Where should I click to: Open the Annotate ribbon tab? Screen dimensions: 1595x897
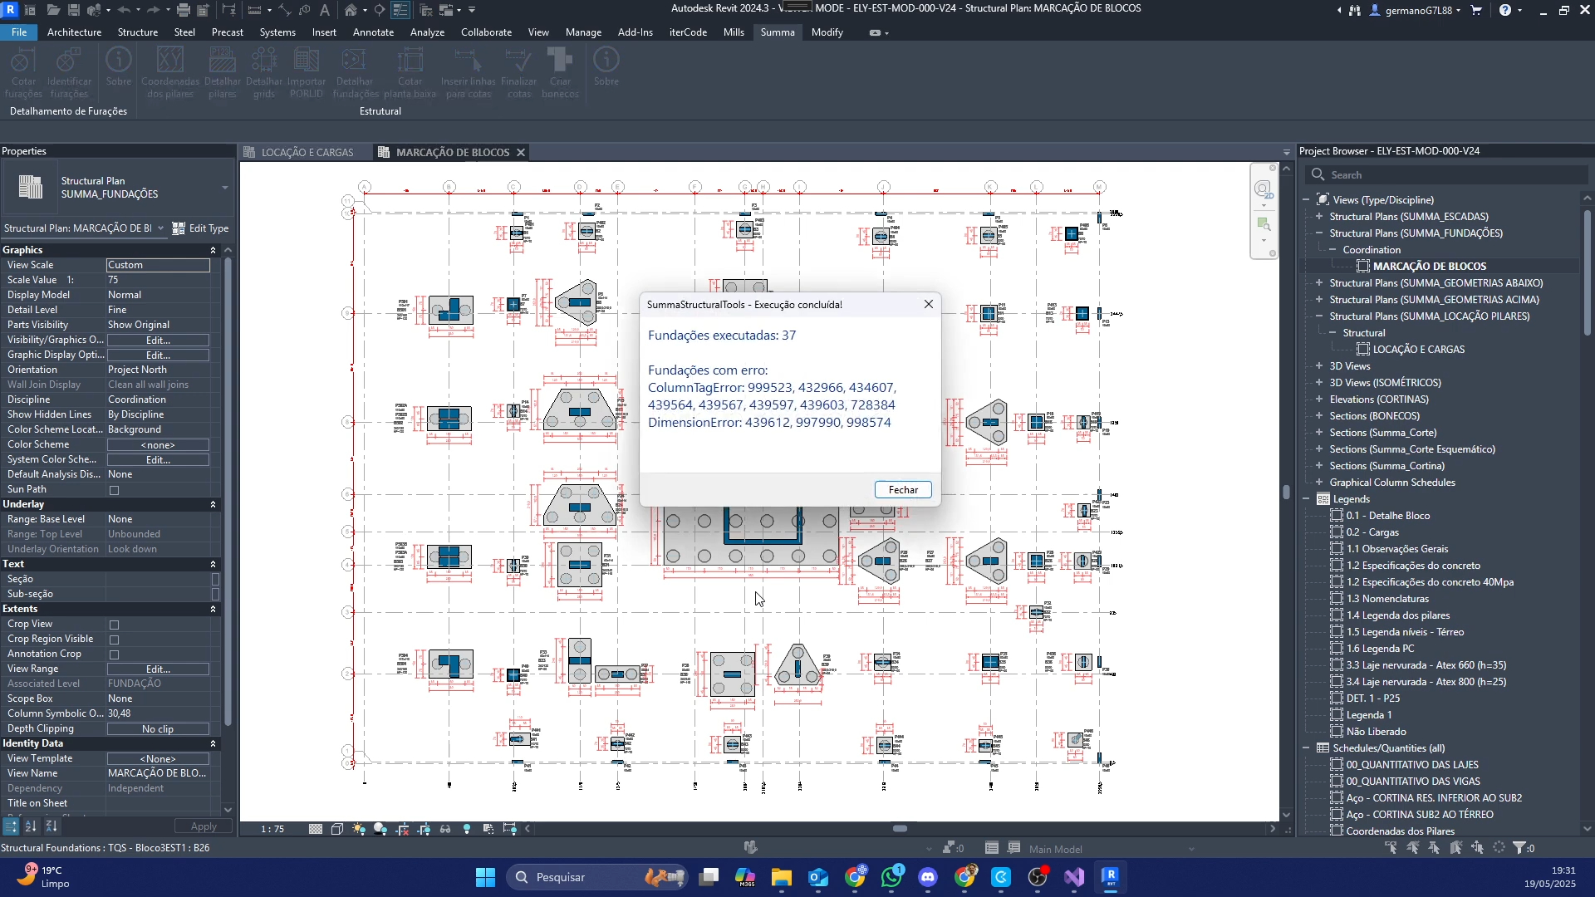pos(373,32)
